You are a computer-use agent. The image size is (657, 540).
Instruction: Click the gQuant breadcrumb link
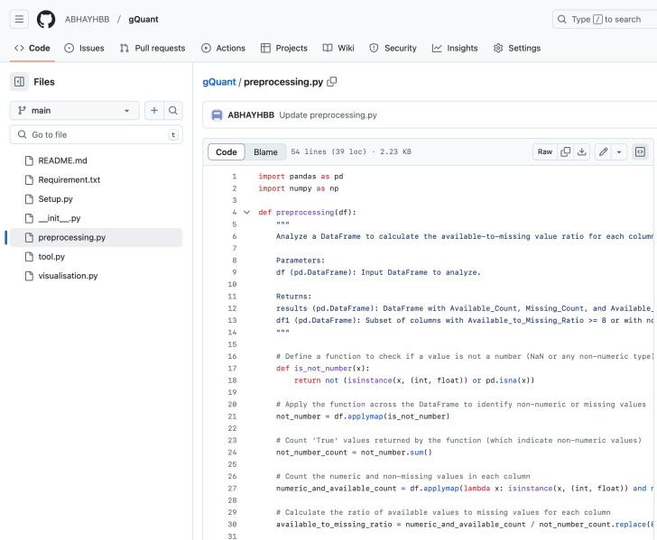[x=218, y=82]
